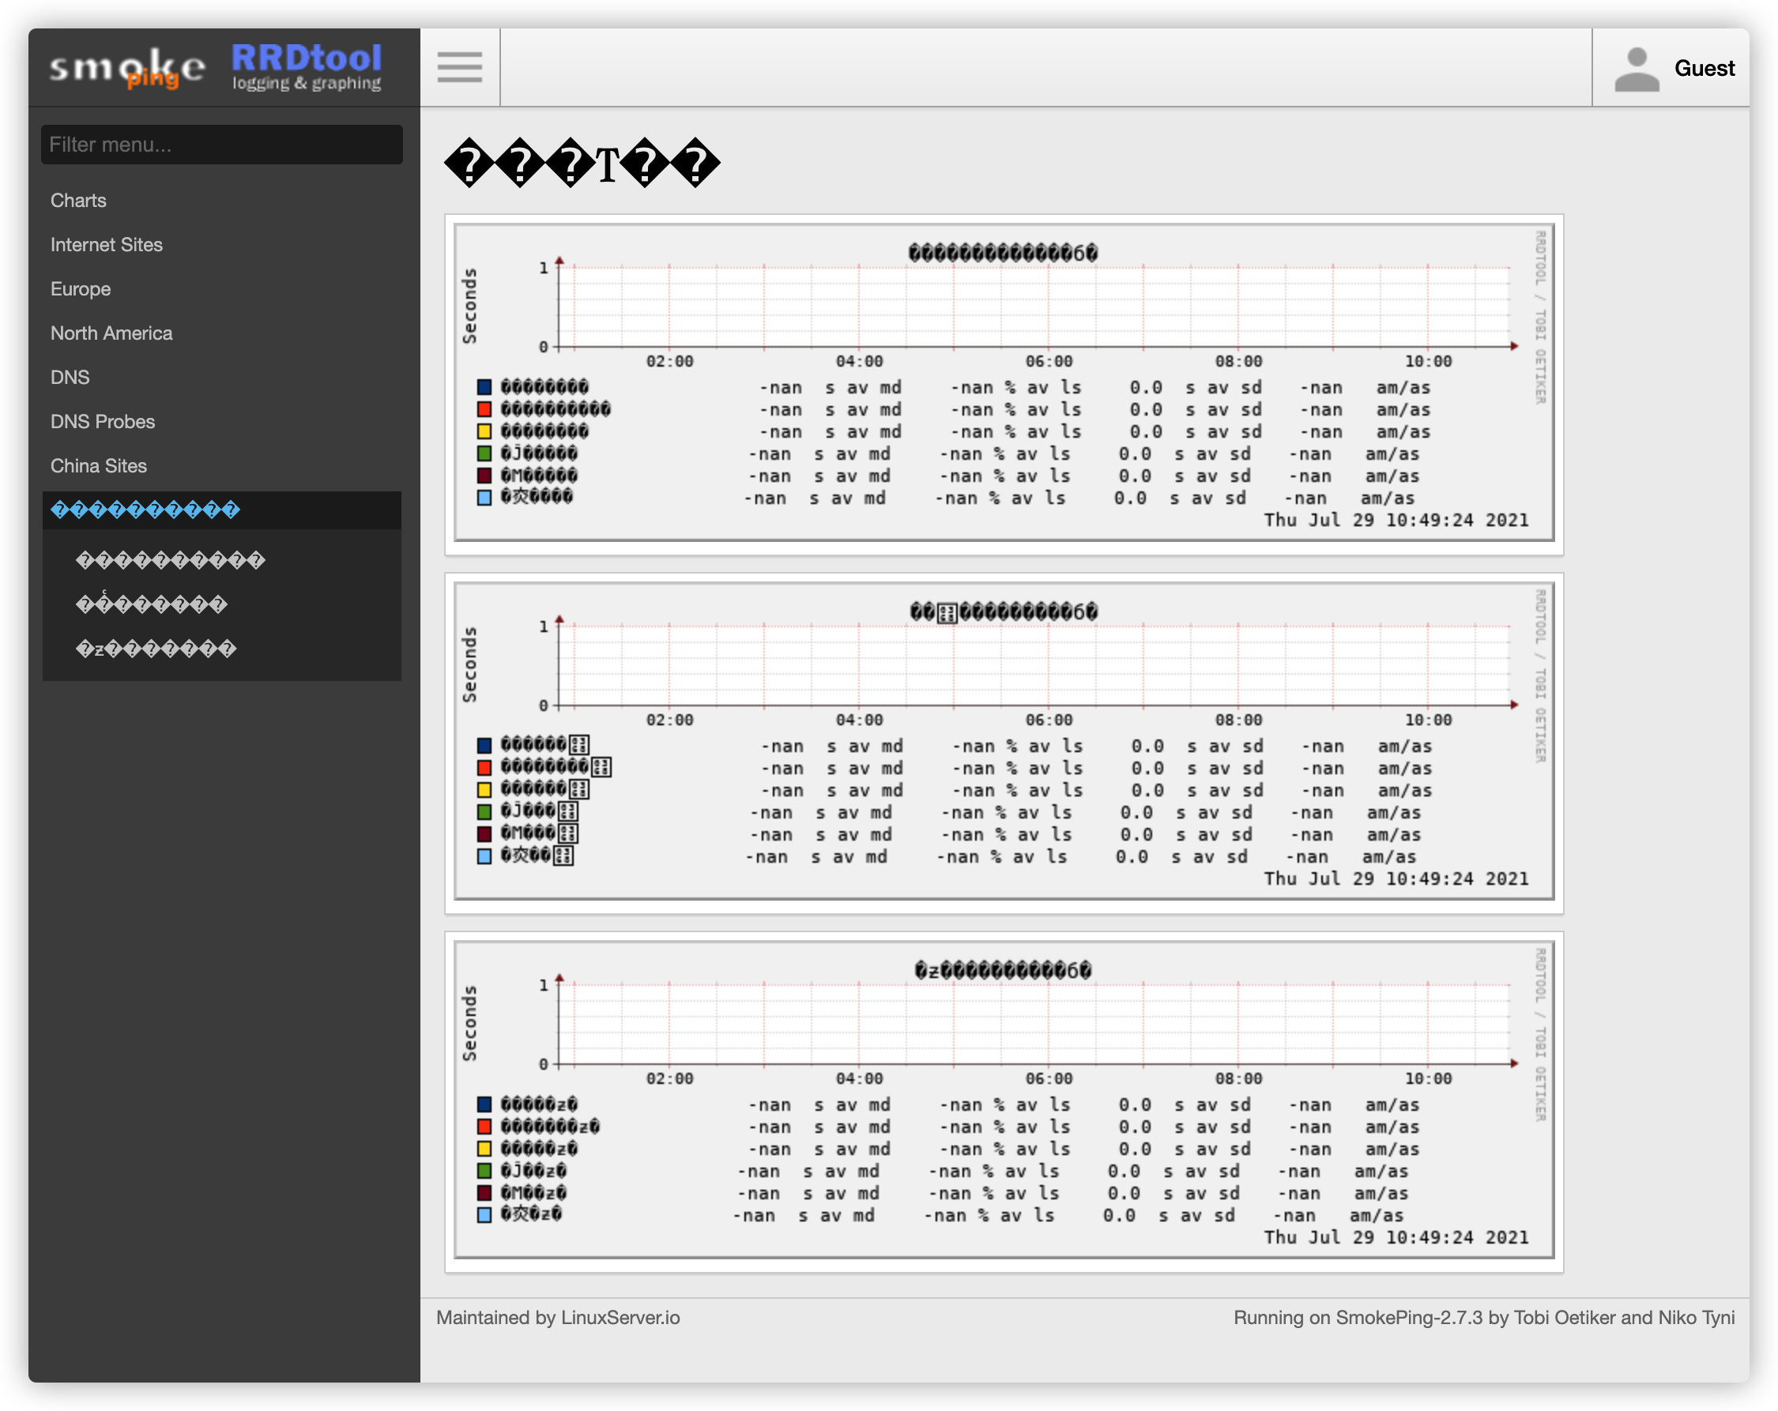The width and height of the screenshot is (1778, 1411).
Task: Open the third latency graph at bottom
Action: (1003, 1101)
